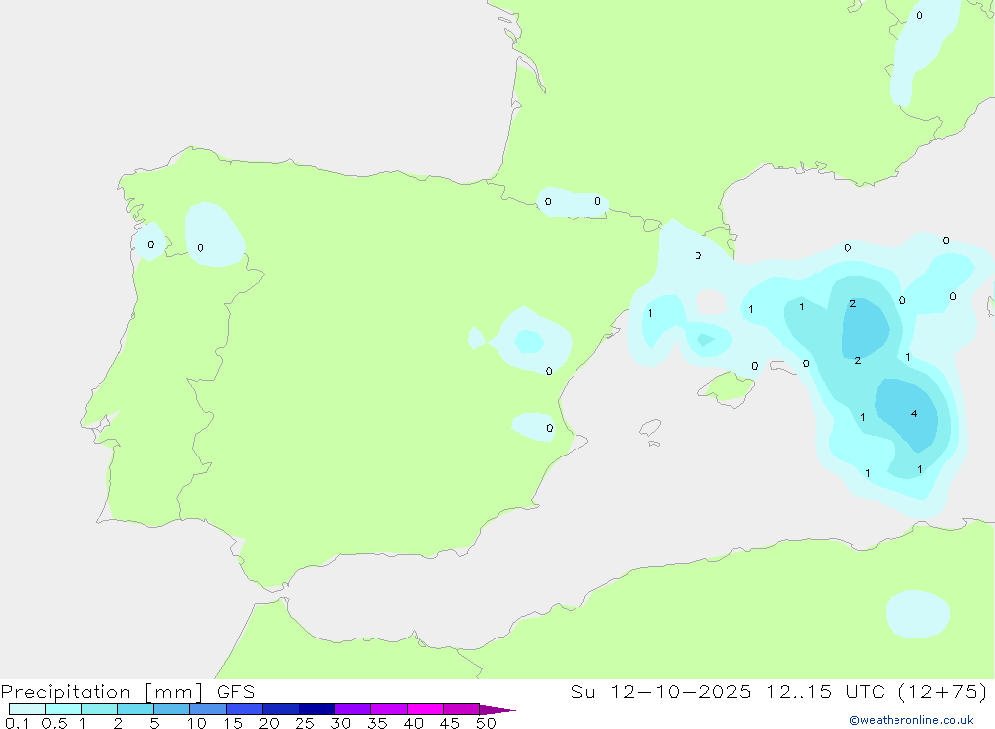Select the 10–15 mm legend color swatch
Image resolution: width=995 pixels, height=729 pixels.
pos(208,709)
